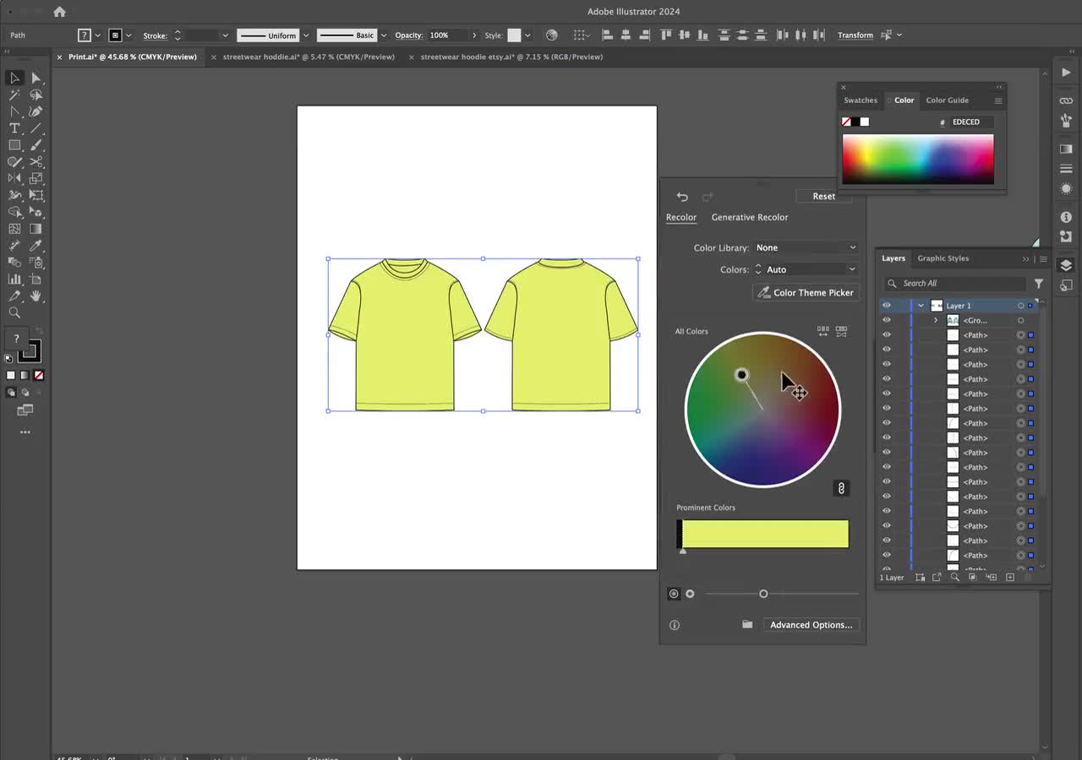Toggle visibility of the top Path layer
1082x760 pixels.
pyautogui.click(x=886, y=334)
